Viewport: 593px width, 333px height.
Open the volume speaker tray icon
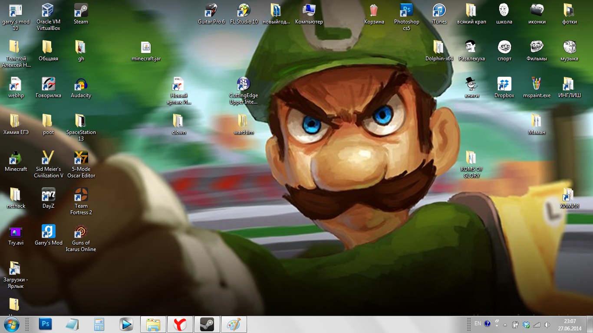547,324
